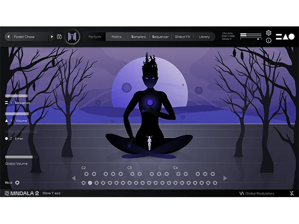Click the C4 octave label
Image resolution: width=299 pixels, height=224 pixels.
pyautogui.click(x=175, y=168)
